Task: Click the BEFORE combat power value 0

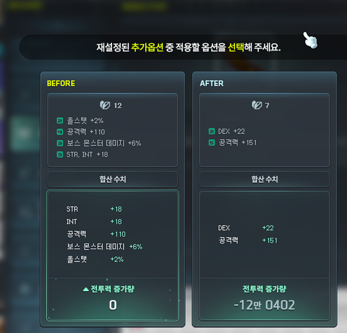Action: [113, 305]
